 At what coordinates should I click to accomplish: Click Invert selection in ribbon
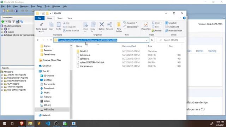(174, 31)
